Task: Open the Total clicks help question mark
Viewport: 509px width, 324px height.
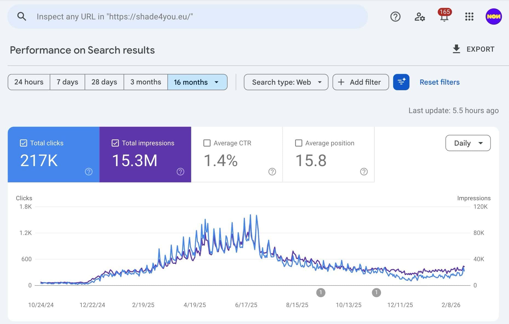Action: click(88, 172)
